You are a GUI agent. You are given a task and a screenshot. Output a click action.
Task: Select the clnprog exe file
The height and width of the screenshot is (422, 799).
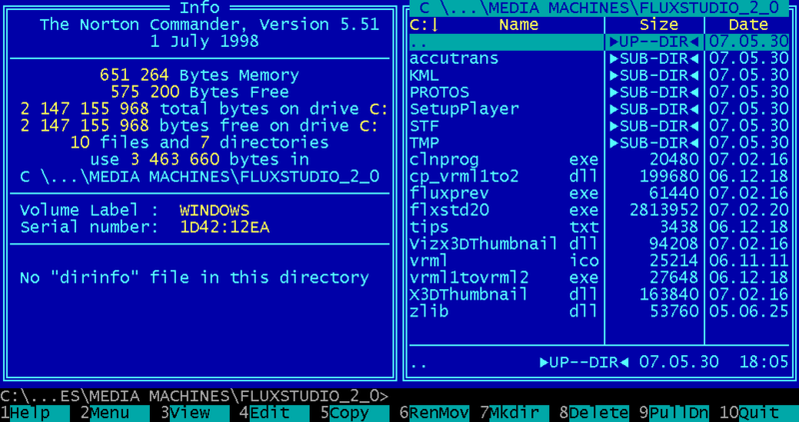(599, 160)
